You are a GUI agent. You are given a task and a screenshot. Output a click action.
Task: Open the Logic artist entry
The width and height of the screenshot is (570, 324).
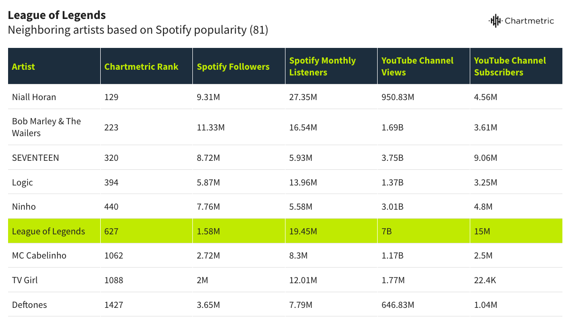[x=22, y=183]
